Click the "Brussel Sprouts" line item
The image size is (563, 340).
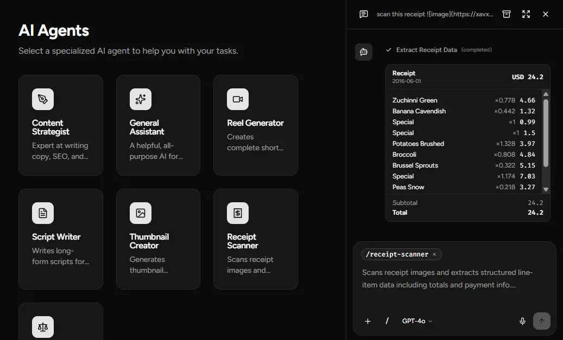pyautogui.click(x=415, y=165)
